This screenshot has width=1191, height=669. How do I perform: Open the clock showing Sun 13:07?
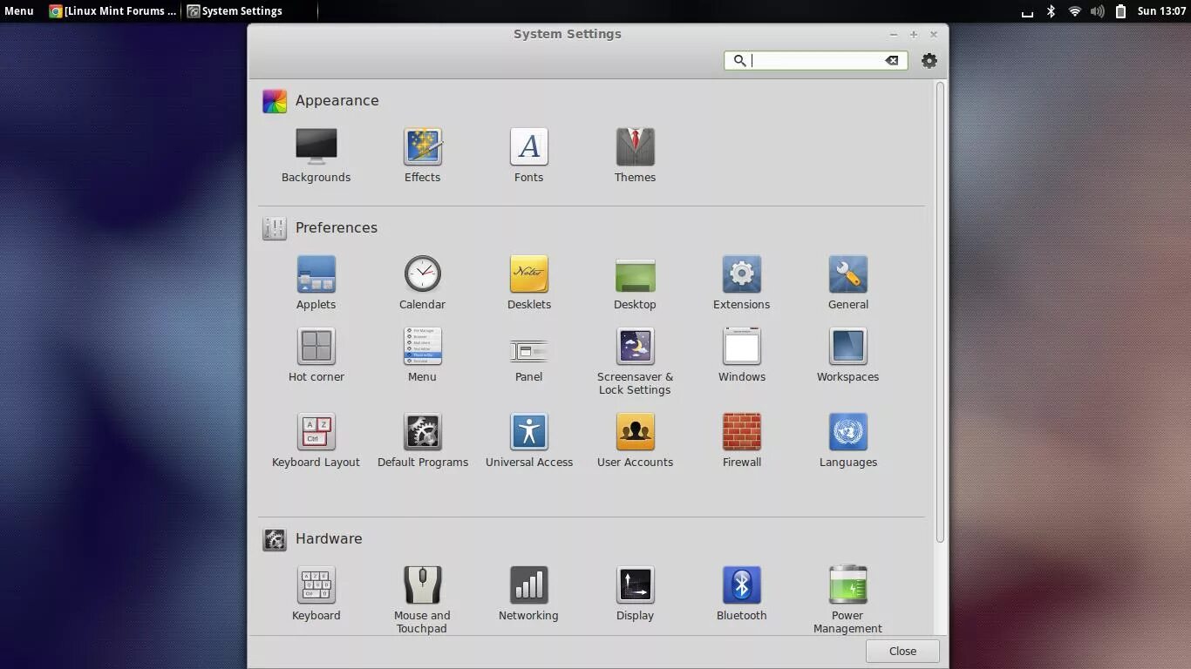click(1161, 11)
